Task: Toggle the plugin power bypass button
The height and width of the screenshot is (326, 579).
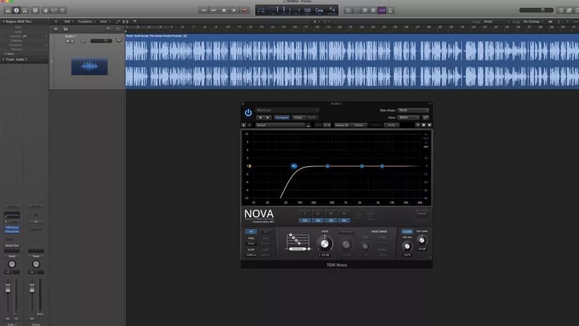Action: [x=248, y=113]
